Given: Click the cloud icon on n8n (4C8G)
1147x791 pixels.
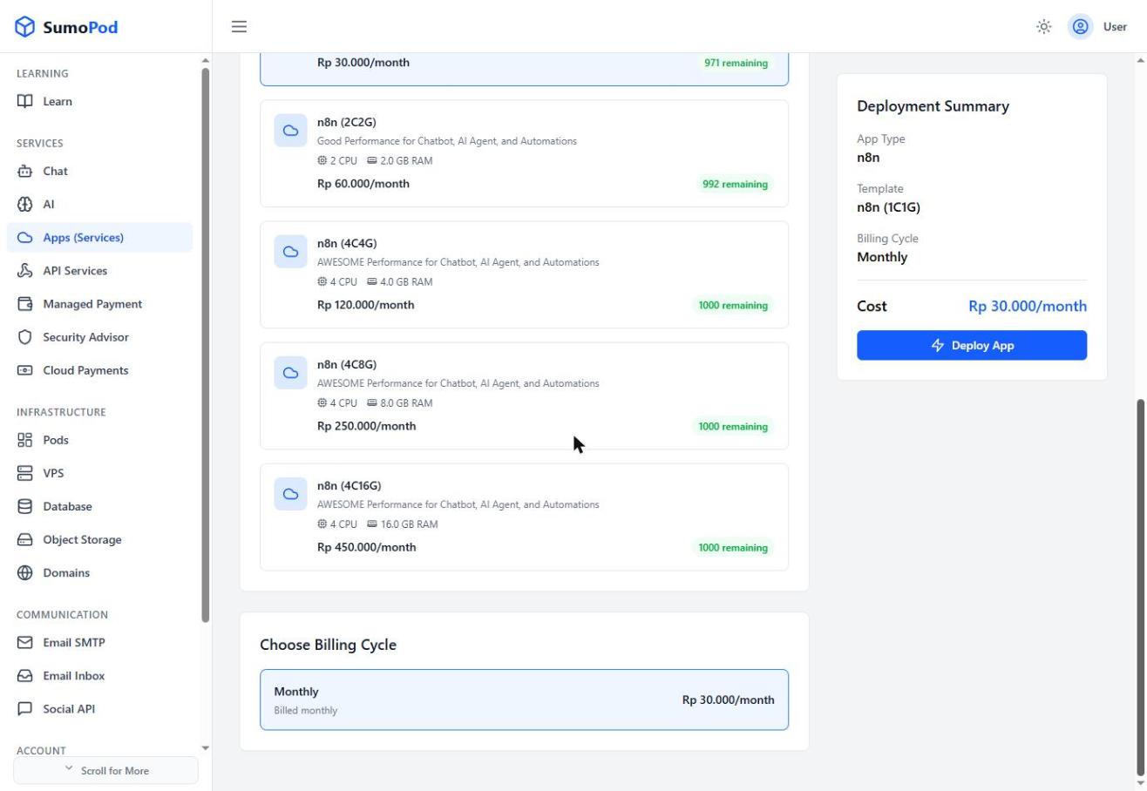Looking at the screenshot, I should point(291,373).
